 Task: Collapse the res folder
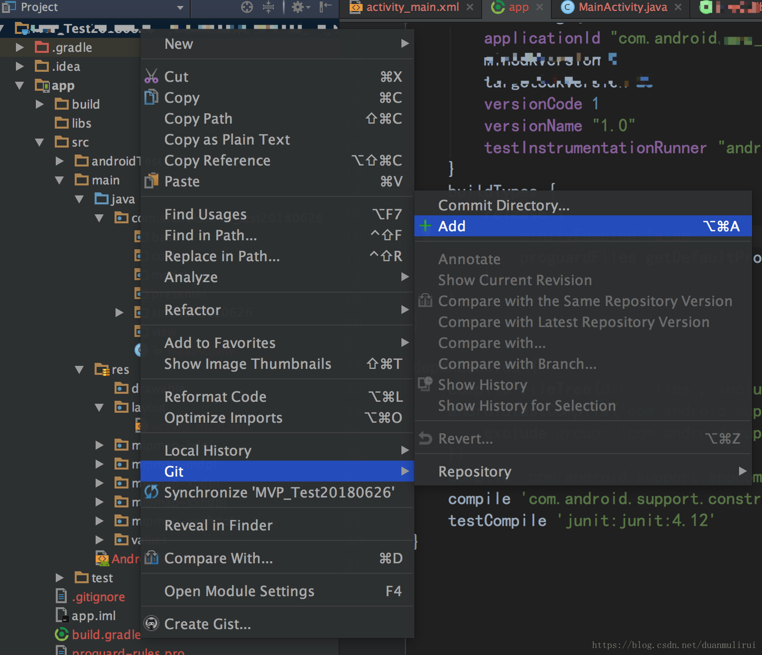80,369
